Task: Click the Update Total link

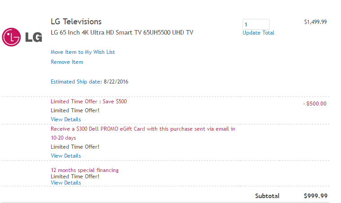Action: 258,33
